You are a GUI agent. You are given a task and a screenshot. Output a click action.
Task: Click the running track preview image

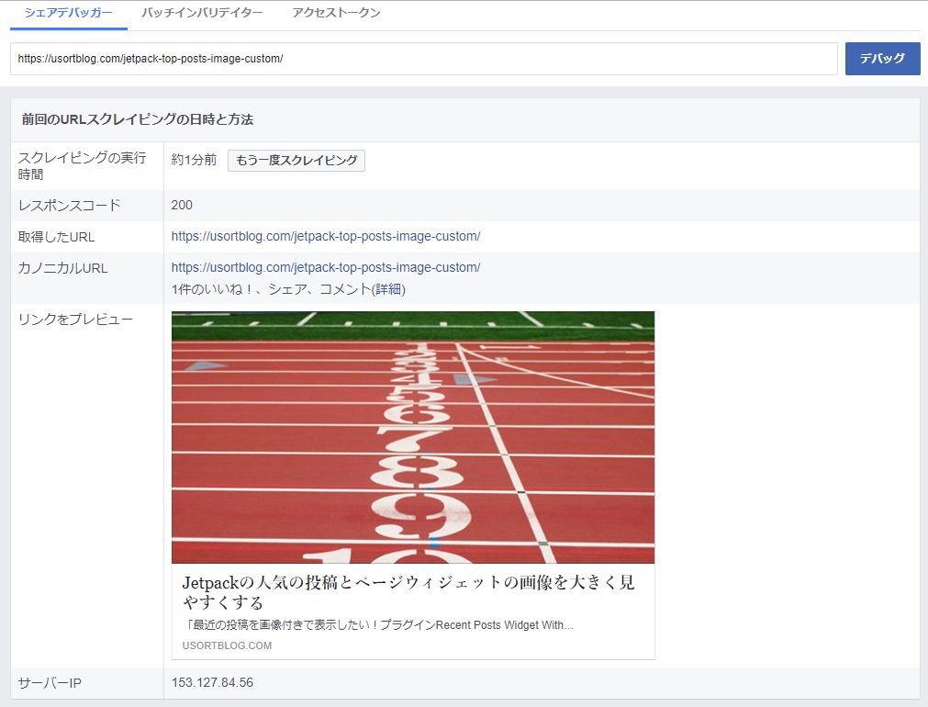[413, 437]
